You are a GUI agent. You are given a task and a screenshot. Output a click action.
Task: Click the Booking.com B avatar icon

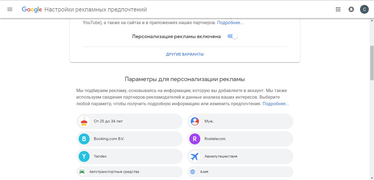point(84,139)
